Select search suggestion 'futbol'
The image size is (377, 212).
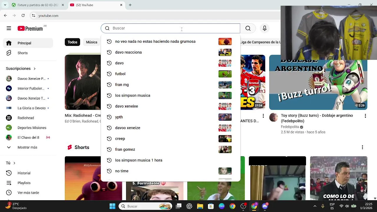tap(171, 74)
